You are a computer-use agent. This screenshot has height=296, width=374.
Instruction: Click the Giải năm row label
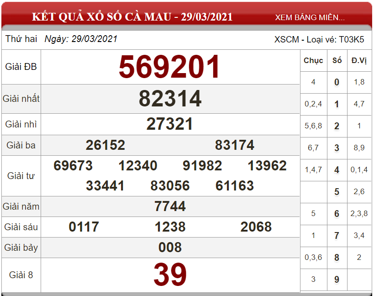coord(21,206)
